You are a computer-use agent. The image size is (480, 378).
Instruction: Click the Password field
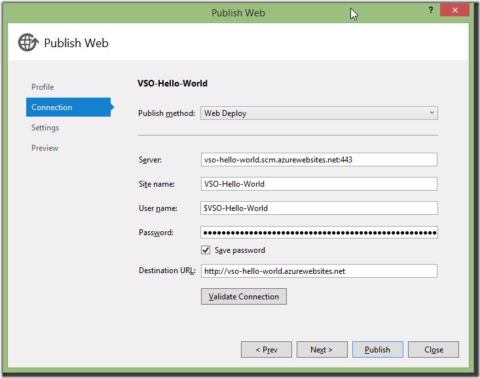click(319, 233)
